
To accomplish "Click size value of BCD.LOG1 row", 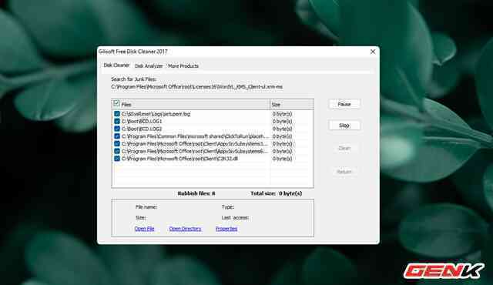I will (x=282, y=121).
